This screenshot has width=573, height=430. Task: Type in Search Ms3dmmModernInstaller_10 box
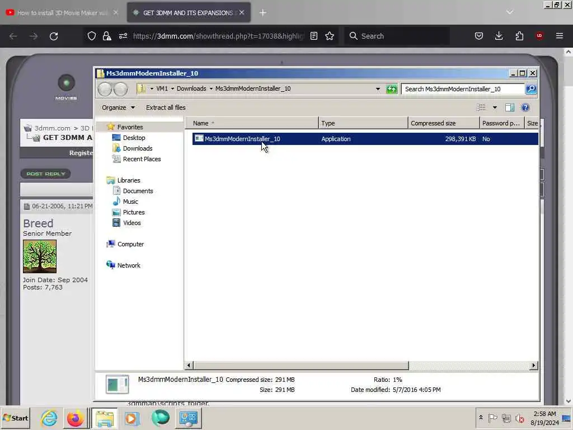point(463,89)
